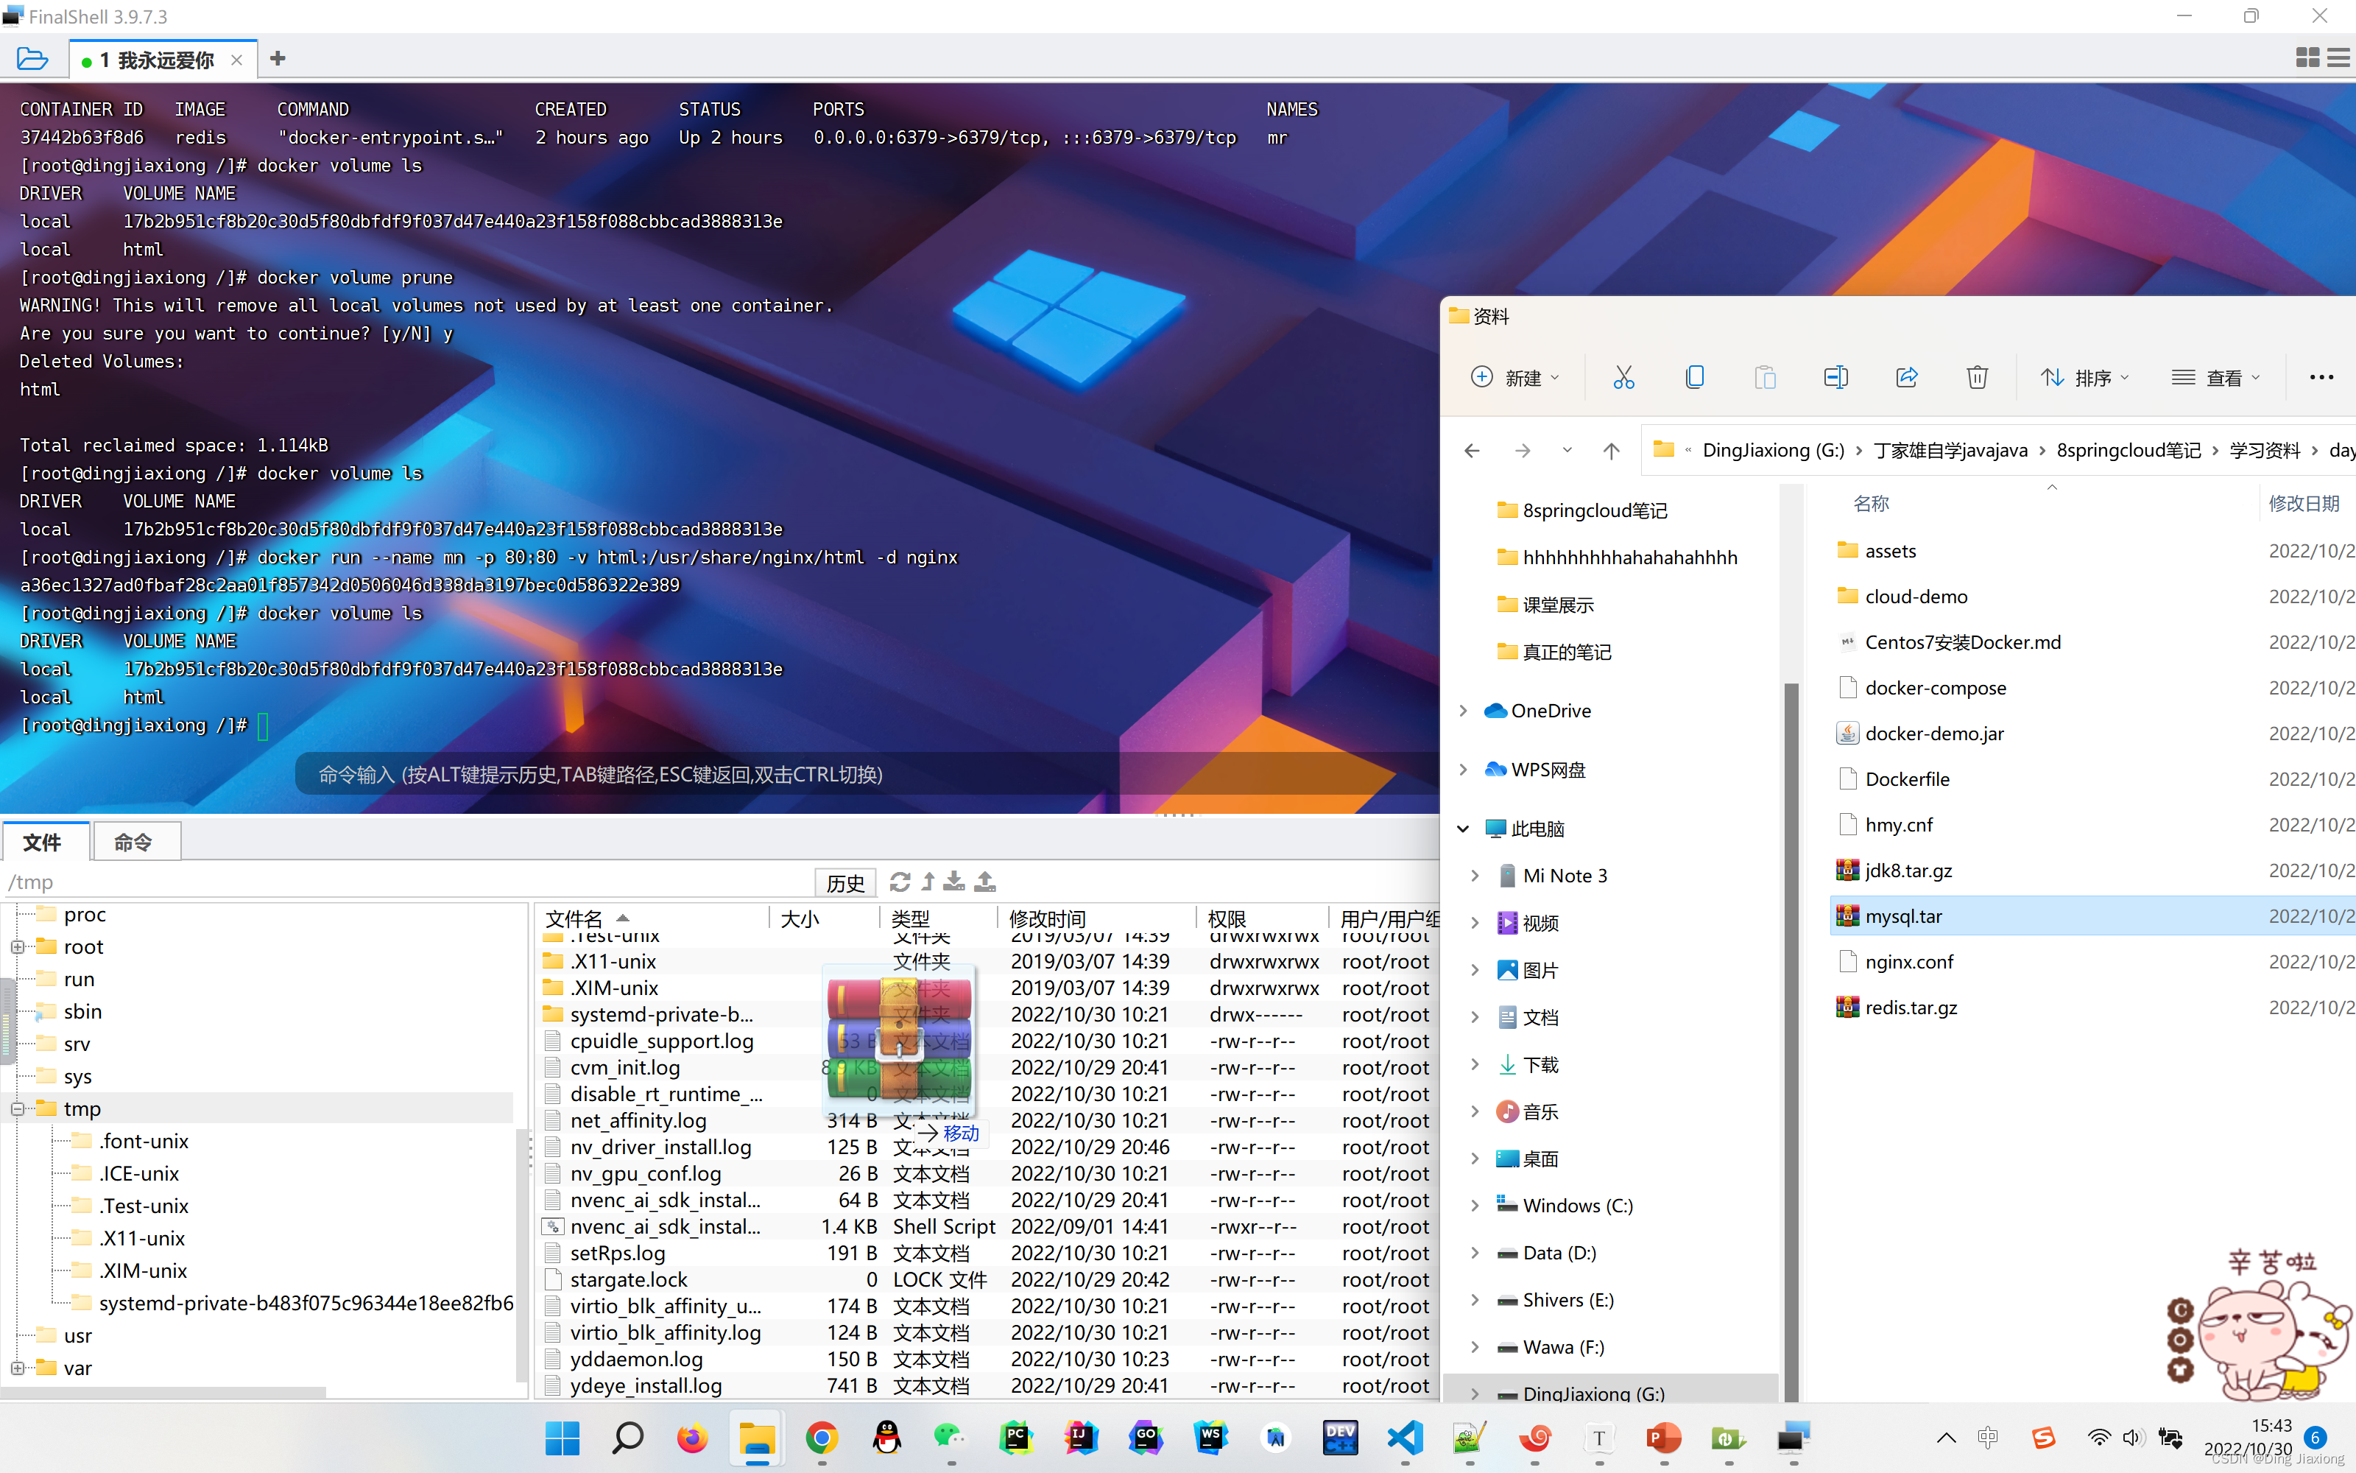Open FinalShell connection manager folder icon
The width and height of the screenshot is (2356, 1473).
[32, 58]
